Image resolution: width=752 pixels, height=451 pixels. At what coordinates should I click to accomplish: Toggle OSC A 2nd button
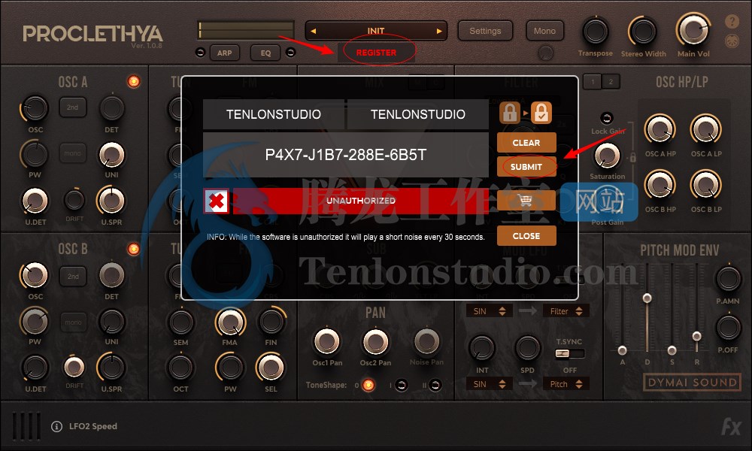pyautogui.click(x=72, y=107)
